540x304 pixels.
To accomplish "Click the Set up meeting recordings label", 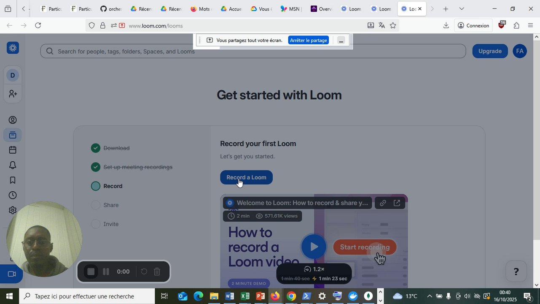I will [x=138, y=167].
